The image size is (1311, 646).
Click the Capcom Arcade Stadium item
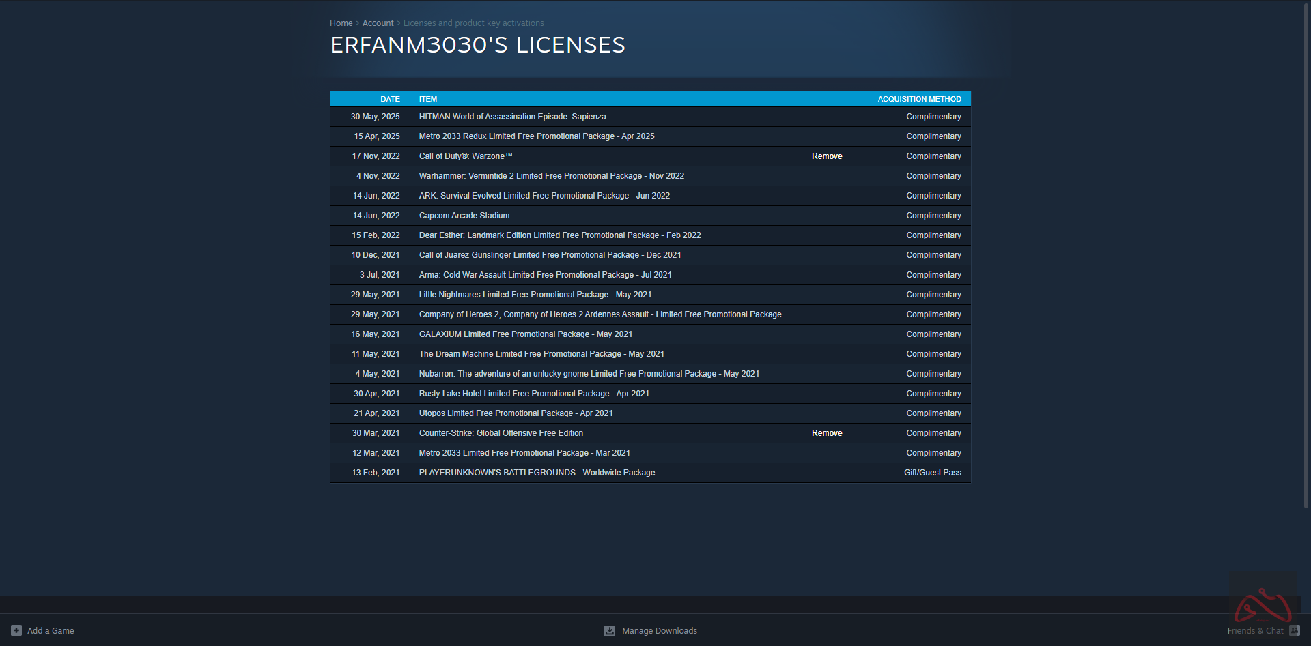click(464, 216)
